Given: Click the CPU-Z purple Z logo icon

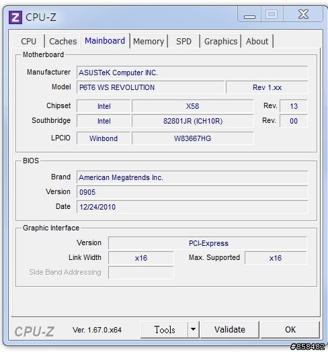Looking at the screenshot, I should pyautogui.click(x=15, y=17).
